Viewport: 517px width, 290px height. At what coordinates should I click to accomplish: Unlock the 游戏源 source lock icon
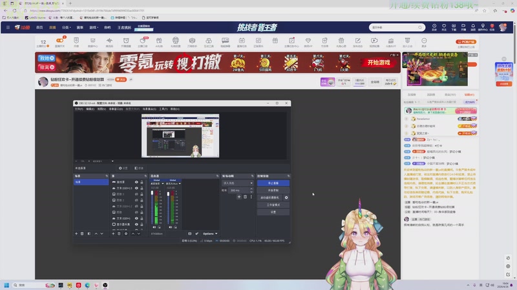coord(142,182)
